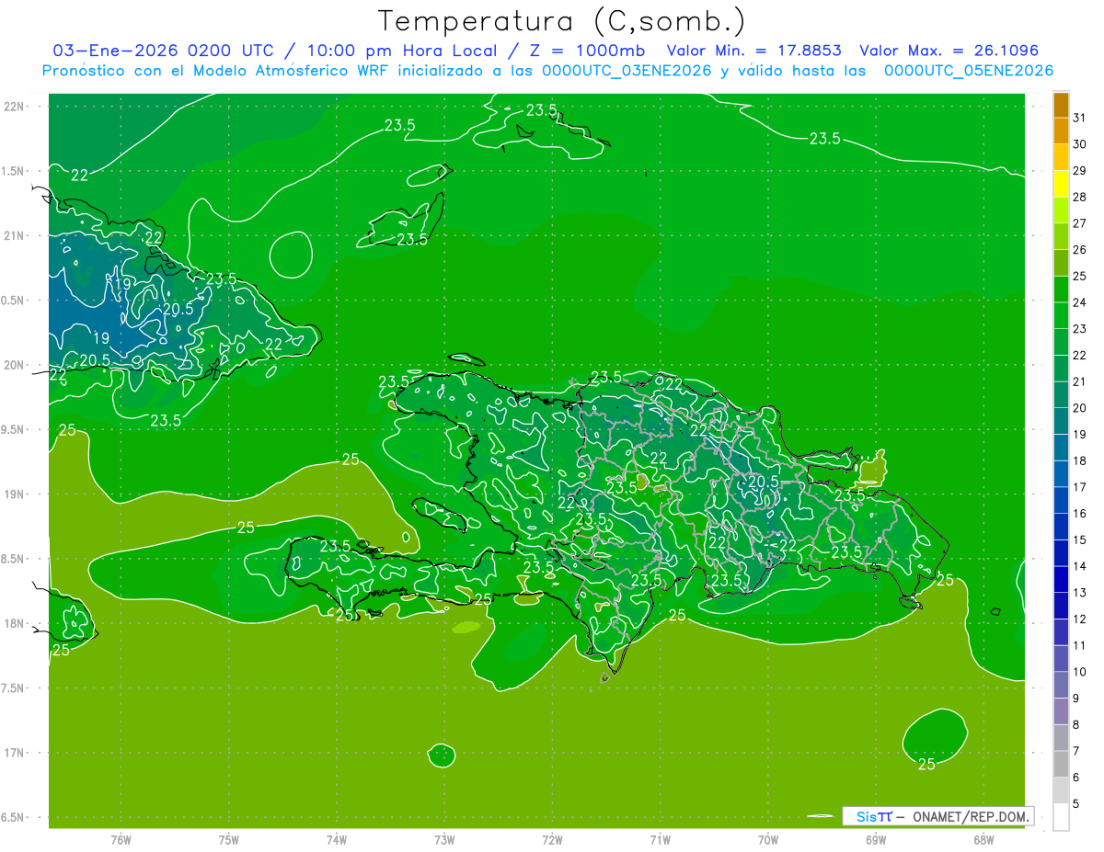Click the "Z = 1000mb" pressure level text
Viewport: 1104px width, 852px height.
[x=587, y=51]
